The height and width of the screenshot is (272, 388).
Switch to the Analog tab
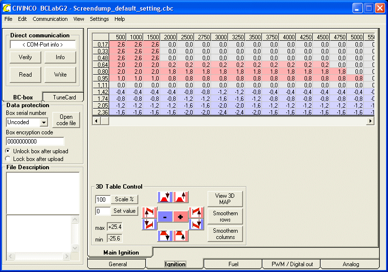pos(351,264)
